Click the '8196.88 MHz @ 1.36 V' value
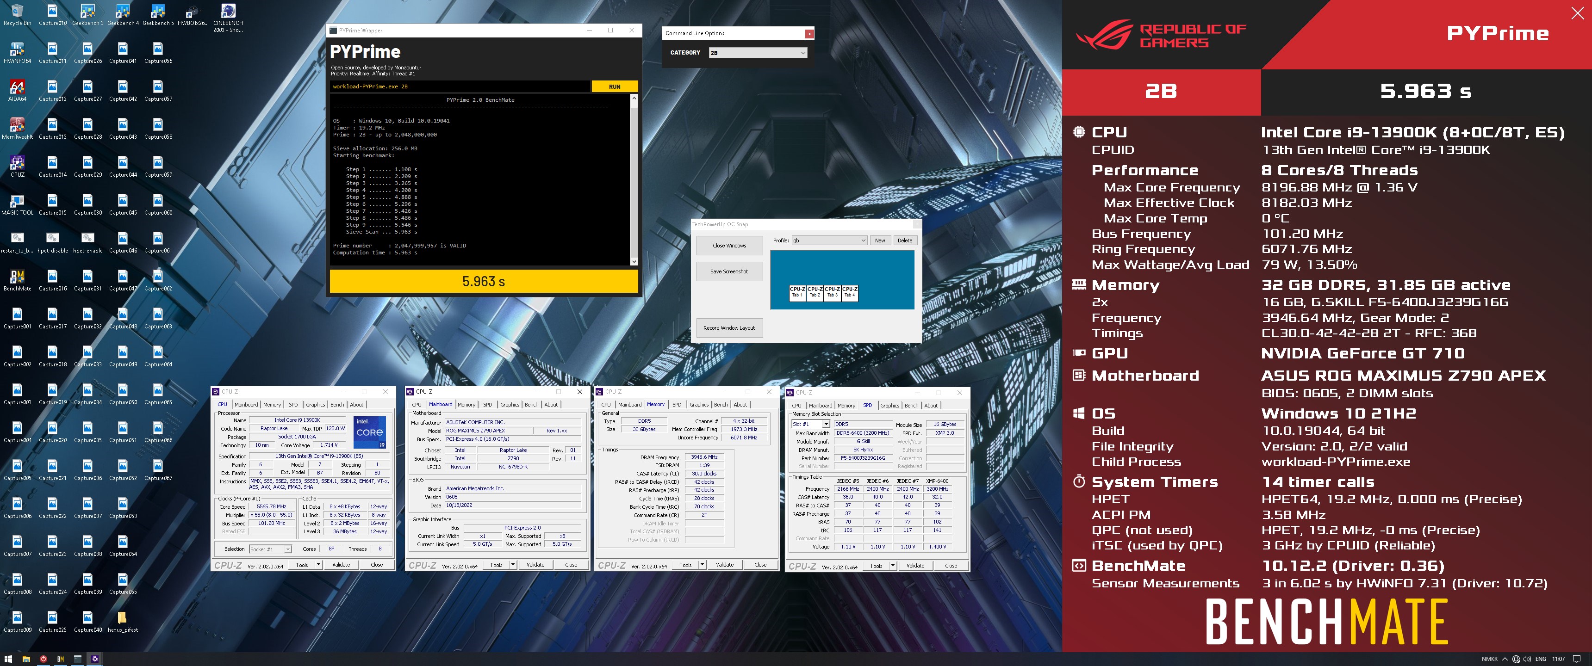 [x=1339, y=187]
